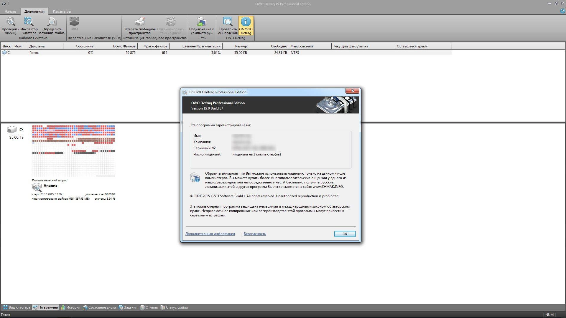Close the about O&O Defrag dialog
Viewport: 566px width, 318px height.
tap(352, 91)
